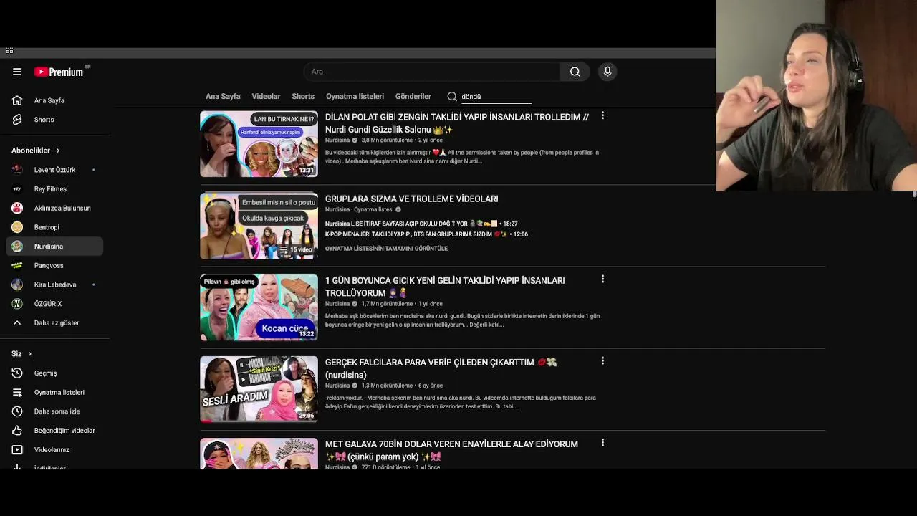The image size is (917, 516).
Task: Open MET GALAYA 70BİN DOLAR video title
Action: point(451,450)
